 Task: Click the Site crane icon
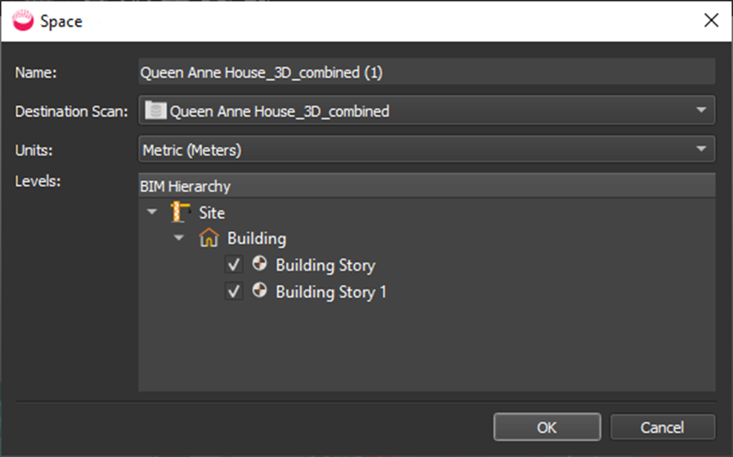180,212
